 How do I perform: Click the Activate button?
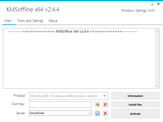135,114
